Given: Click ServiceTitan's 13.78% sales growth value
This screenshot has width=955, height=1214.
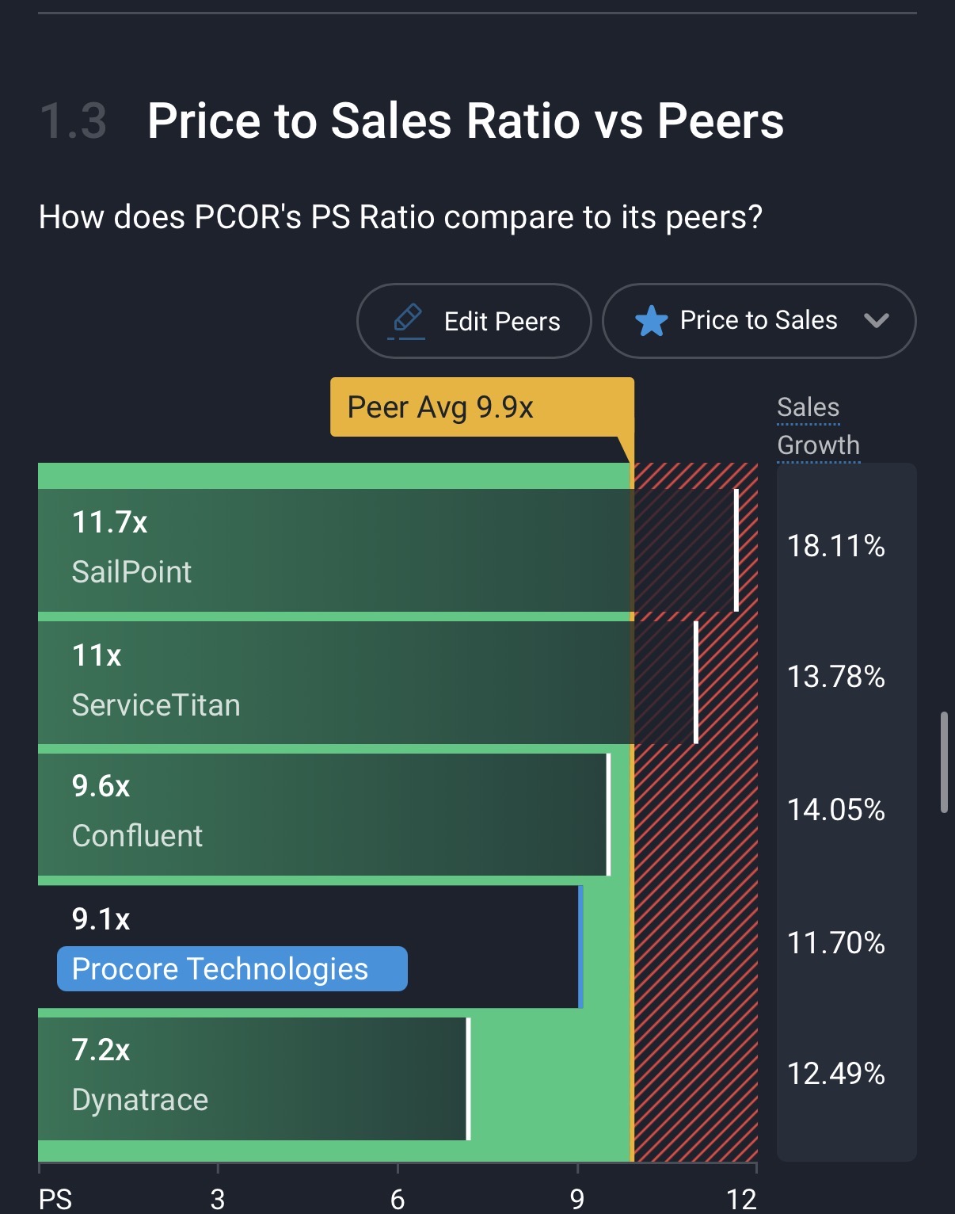Looking at the screenshot, I should pyautogui.click(x=835, y=677).
